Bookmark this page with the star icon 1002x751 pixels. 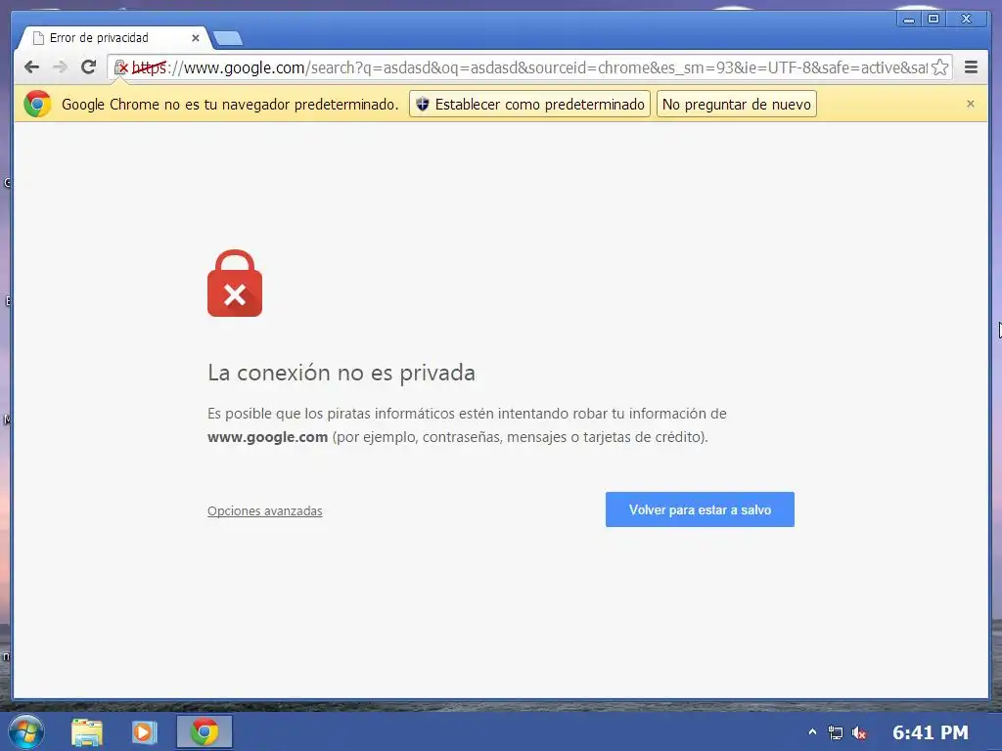(940, 67)
